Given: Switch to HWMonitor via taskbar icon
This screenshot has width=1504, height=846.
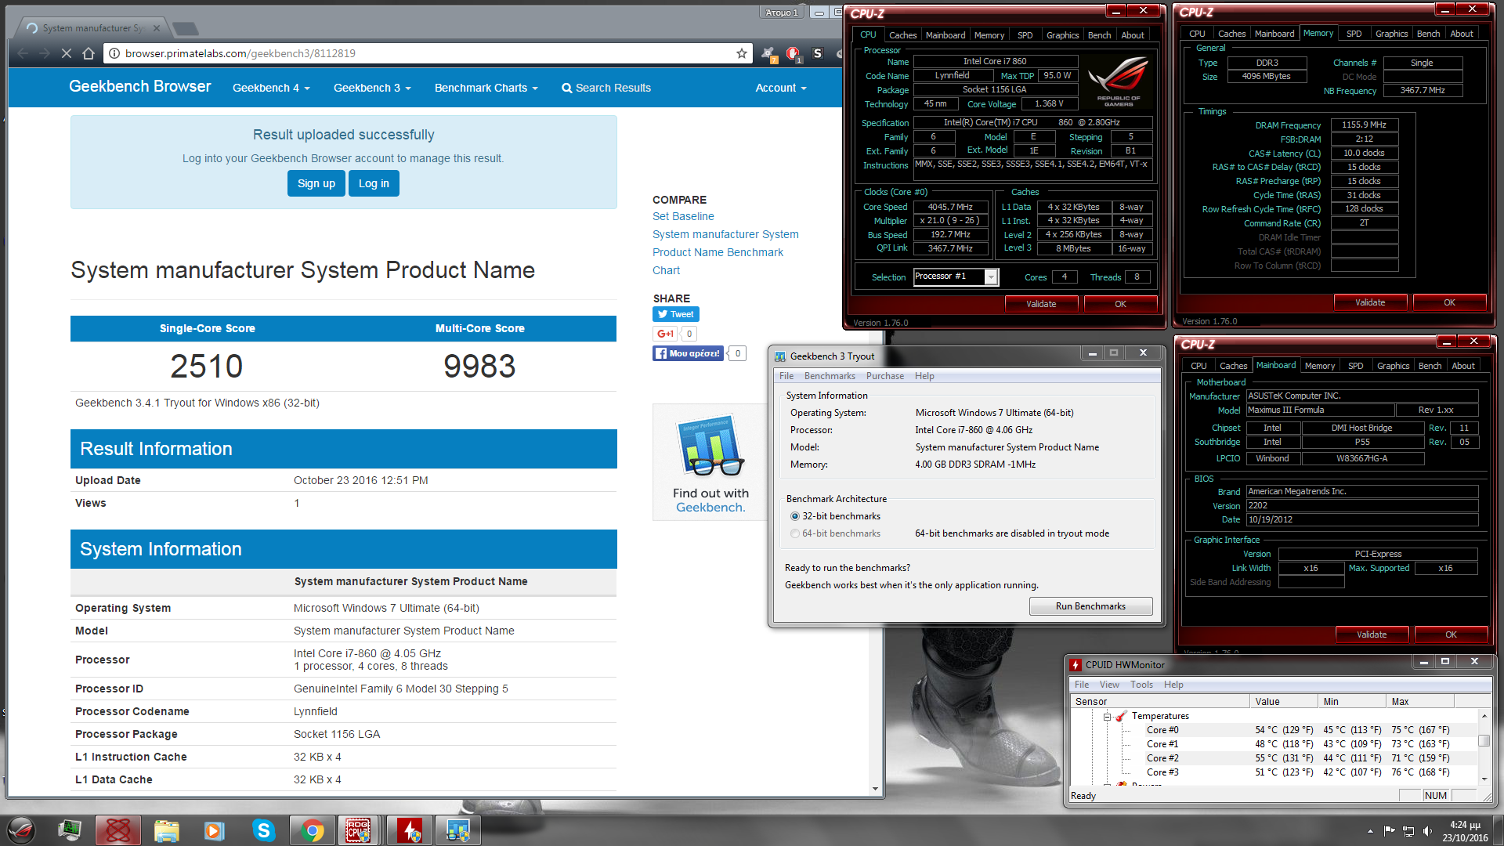Looking at the screenshot, I should point(409,830).
